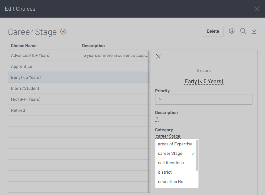Edit the Early (< 5 Years) title
265x195 pixels.
(204, 81)
